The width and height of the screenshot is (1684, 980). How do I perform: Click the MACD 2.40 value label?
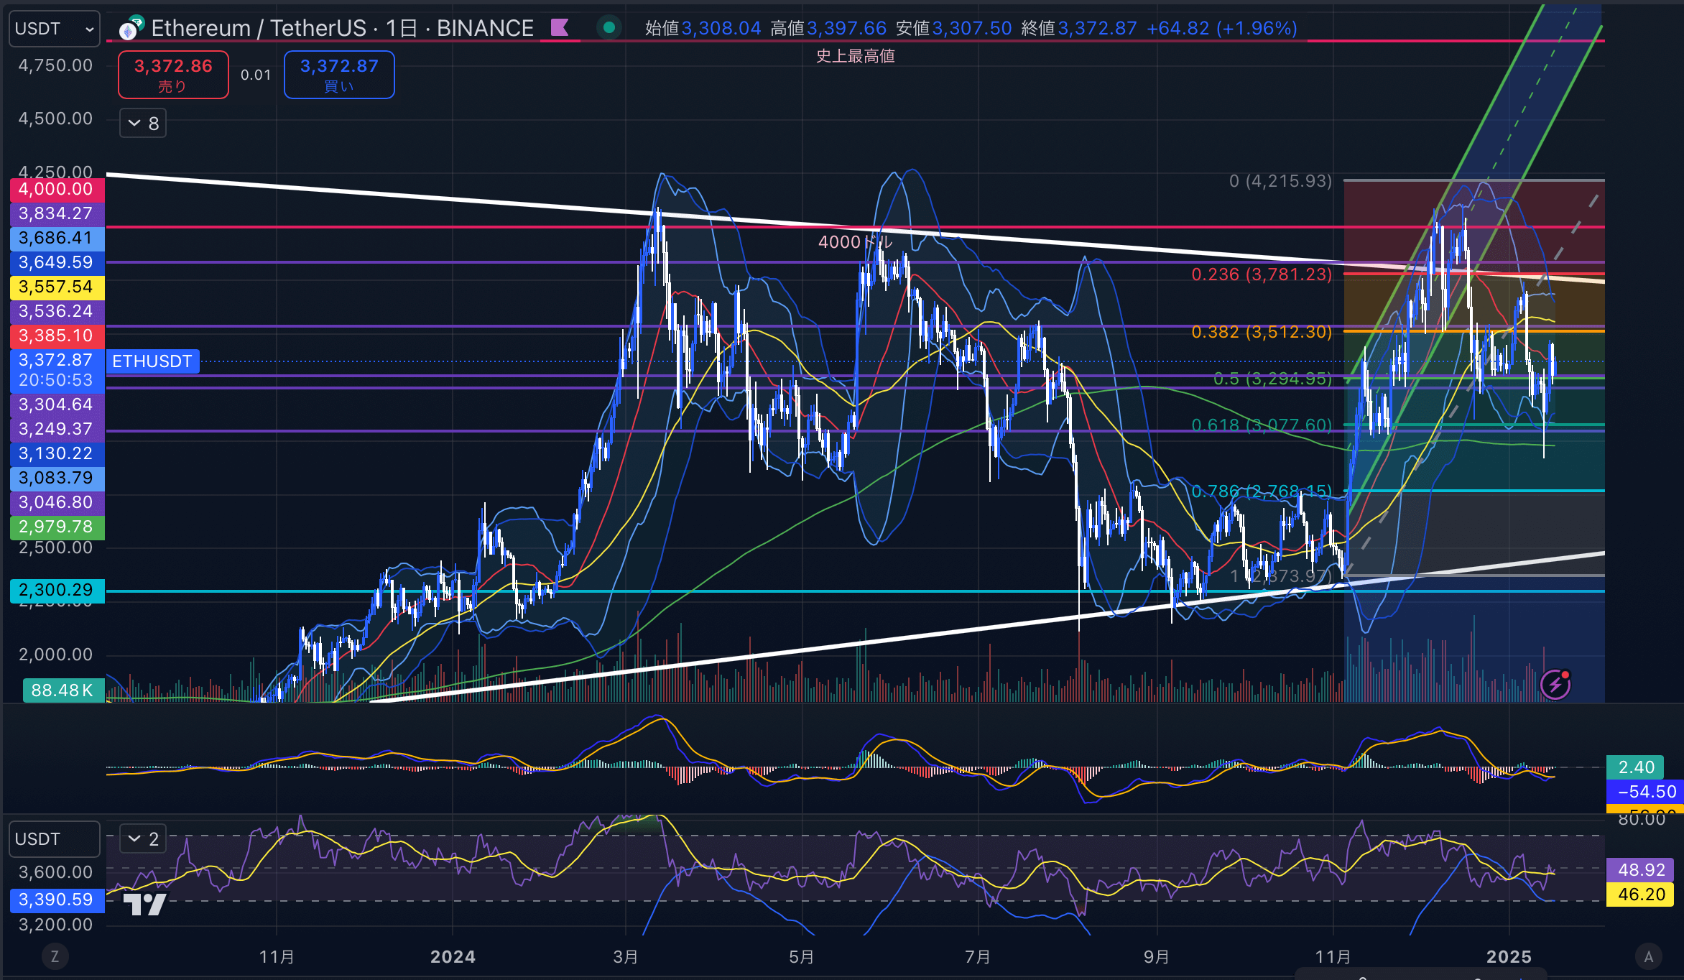[1637, 767]
